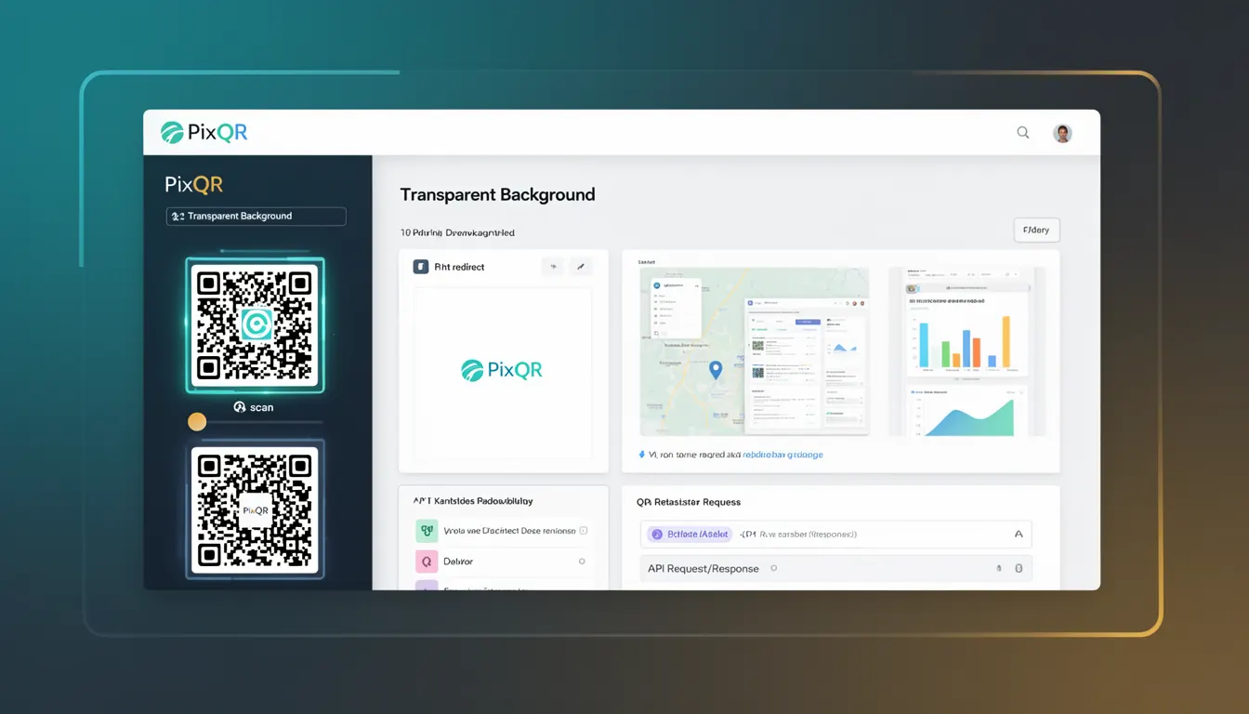Click the green icon in the API list

pyautogui.click(x=427, y=531)
